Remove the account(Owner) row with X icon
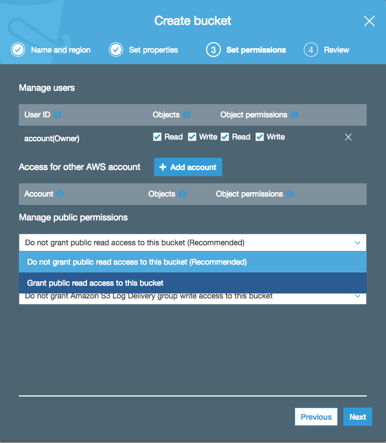 (x=348, y=137)
